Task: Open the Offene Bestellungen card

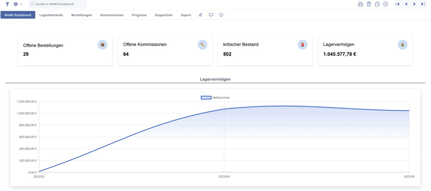Action: click(x=65, y=50)
